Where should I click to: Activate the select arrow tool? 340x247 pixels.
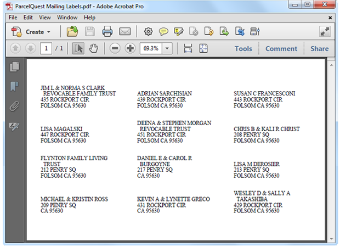[x=78, y=48]
